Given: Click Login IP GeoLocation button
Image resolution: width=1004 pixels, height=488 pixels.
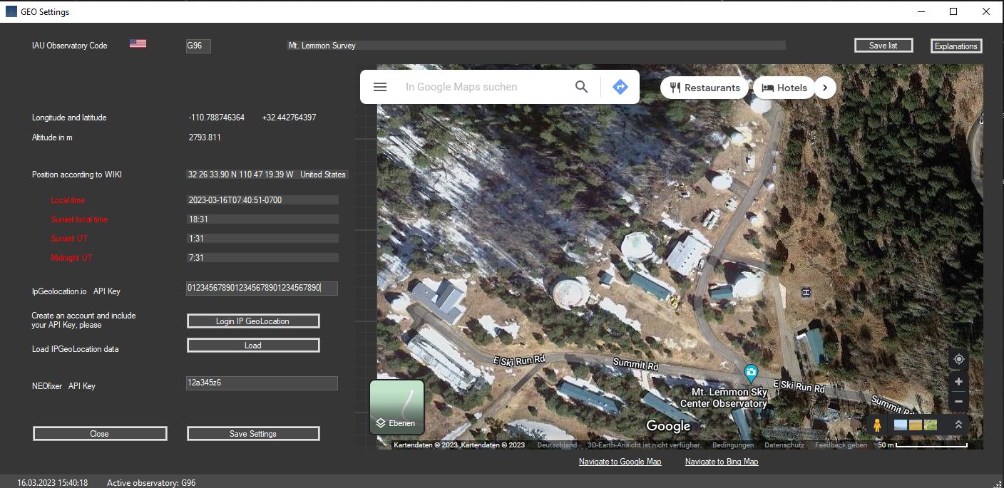Looking at the screenshot, I should click(x=253, y=321).
